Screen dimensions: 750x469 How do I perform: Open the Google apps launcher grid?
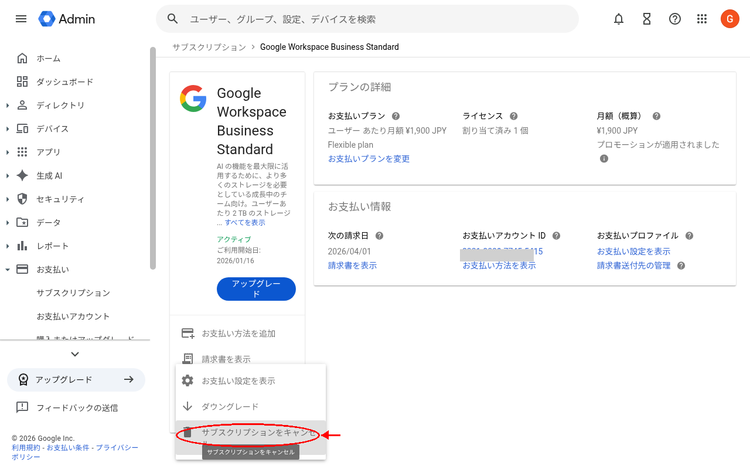coord(702,19)
